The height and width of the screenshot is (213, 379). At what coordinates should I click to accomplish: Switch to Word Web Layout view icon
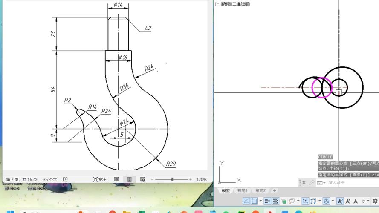pyautogui.click(x=142, y=179)
